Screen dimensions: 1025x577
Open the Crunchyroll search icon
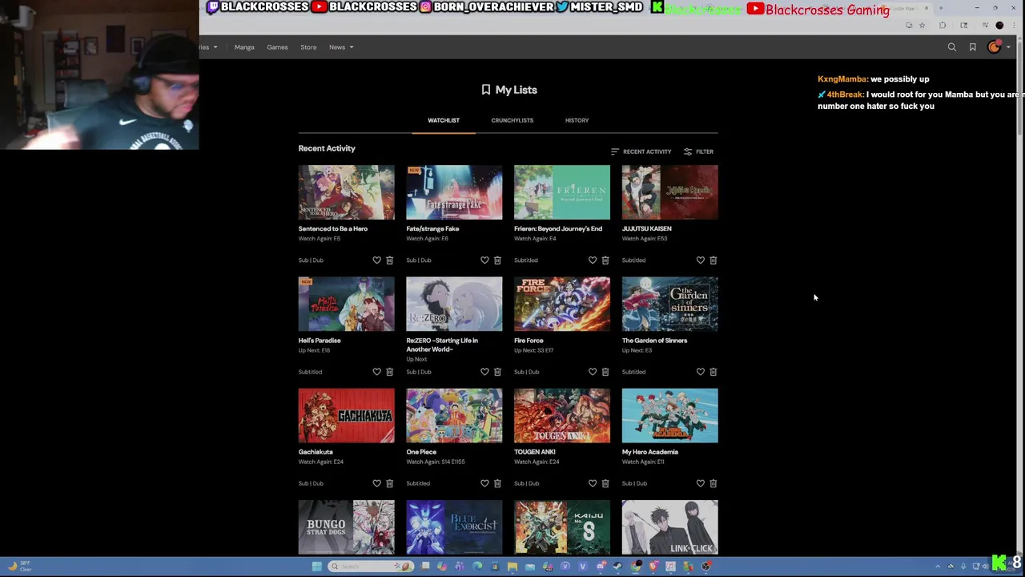(x=952, y=47)
